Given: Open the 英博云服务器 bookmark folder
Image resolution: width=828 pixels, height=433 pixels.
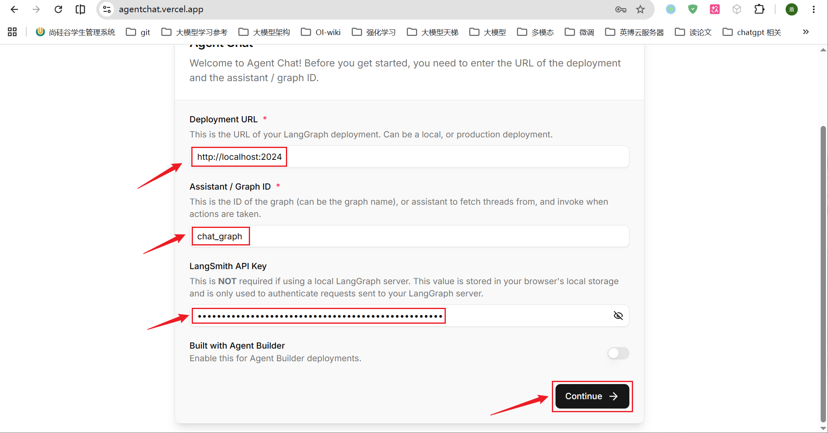Looking at the screenshot, I should coord(635,32).
